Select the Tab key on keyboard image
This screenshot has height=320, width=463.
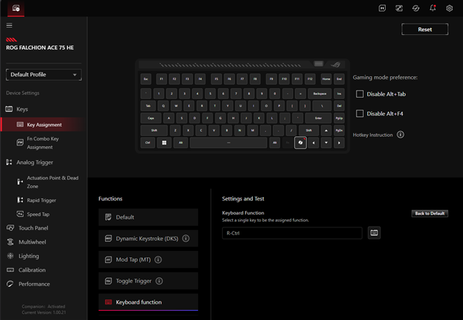coord(148,105)
